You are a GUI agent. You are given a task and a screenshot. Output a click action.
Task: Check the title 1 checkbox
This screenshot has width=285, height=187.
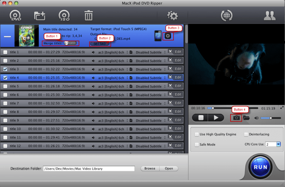pyautogui.click(x=5, y=52)
